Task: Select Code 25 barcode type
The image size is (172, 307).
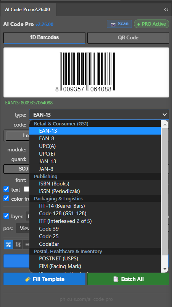Action: [x=95, y=236]
